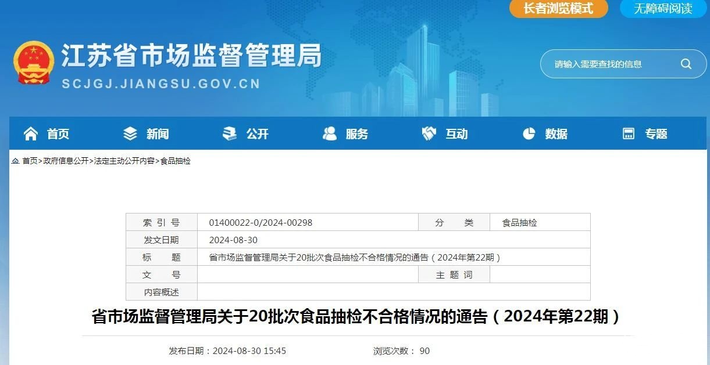Click the small breadcrumb home icon

pyautogui.click(x=15, y=161)
